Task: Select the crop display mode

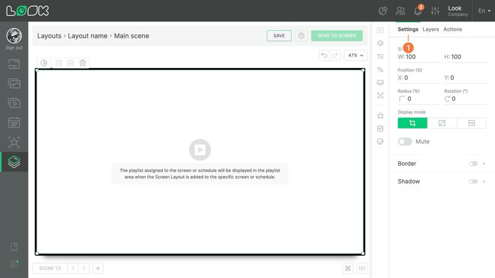Action: click(412, 123)
